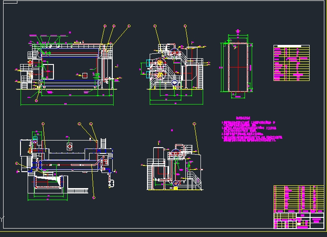Select the balloon above the bottom-right section view

click(x=194, y=124)
